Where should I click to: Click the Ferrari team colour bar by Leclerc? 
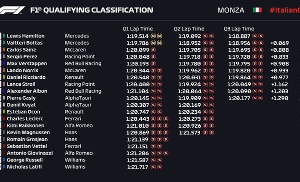(x=4, y=119)
